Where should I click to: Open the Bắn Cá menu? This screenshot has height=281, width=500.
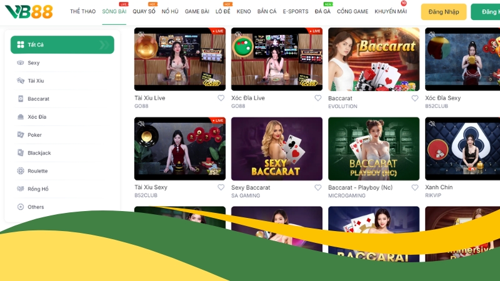(267, 11)
